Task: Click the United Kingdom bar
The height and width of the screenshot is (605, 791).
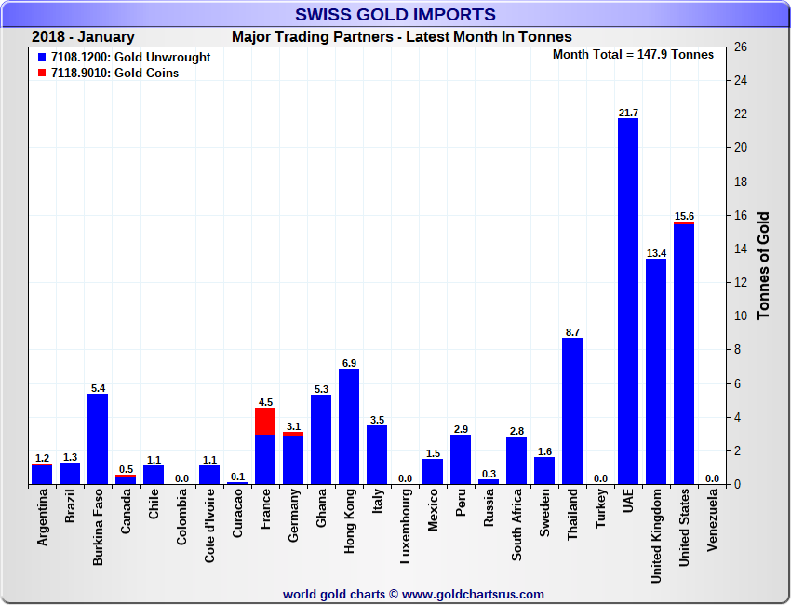Action: click(656, 370)
